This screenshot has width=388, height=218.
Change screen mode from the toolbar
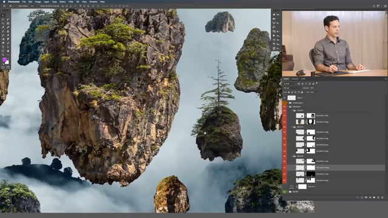coord(8,67)
